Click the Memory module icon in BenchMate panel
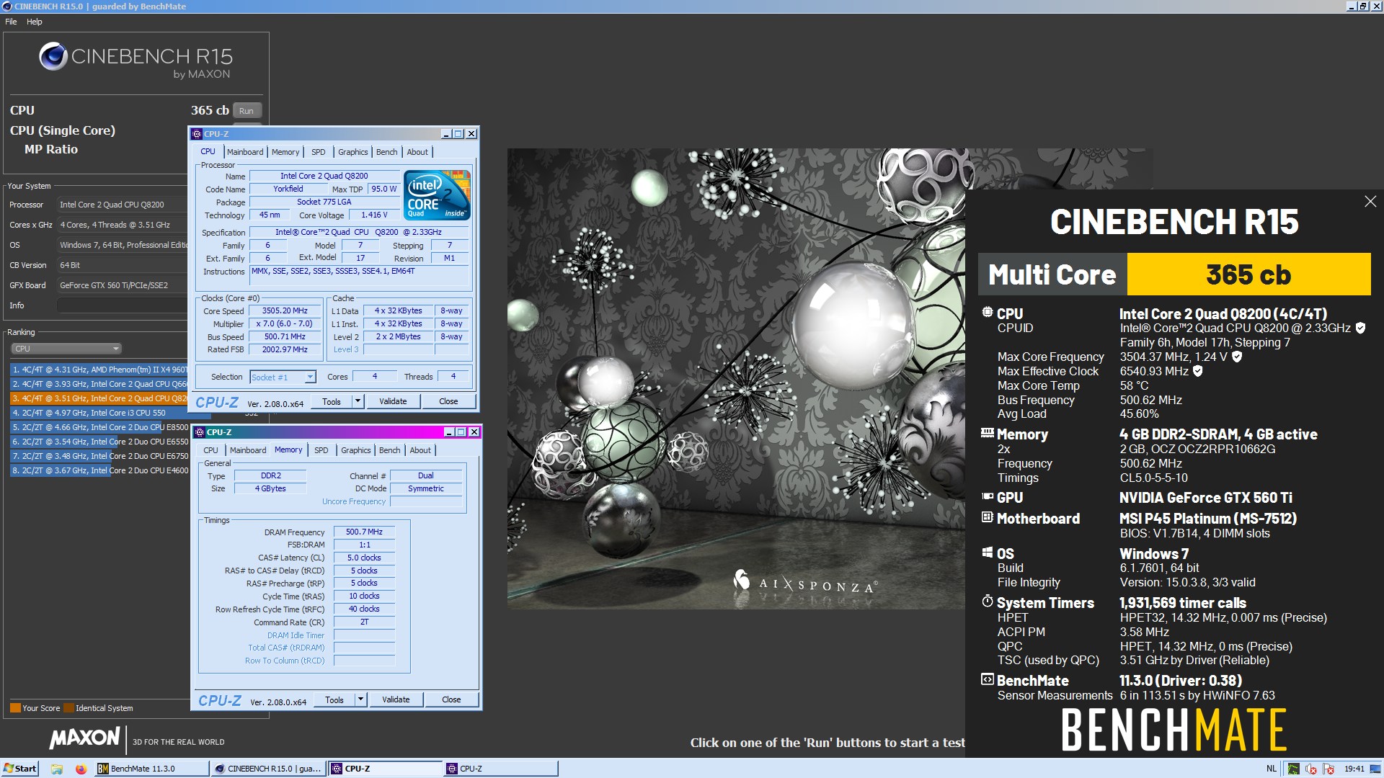The width and height of the screenshot is (1384, 778). click(x=988, y=433)
